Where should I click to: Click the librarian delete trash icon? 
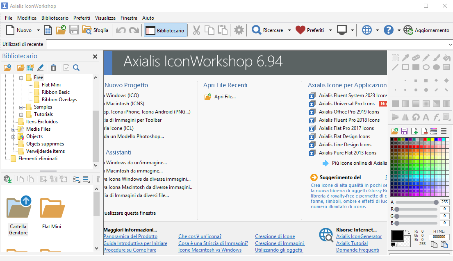[x=53, y=68]
